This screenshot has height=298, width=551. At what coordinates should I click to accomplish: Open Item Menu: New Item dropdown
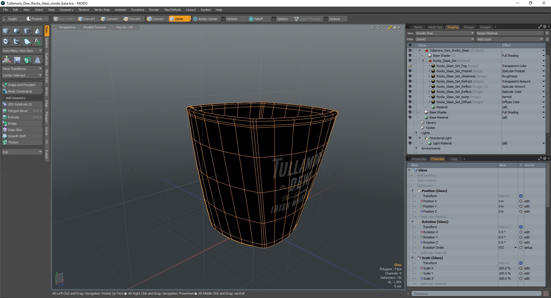(22, 51)
